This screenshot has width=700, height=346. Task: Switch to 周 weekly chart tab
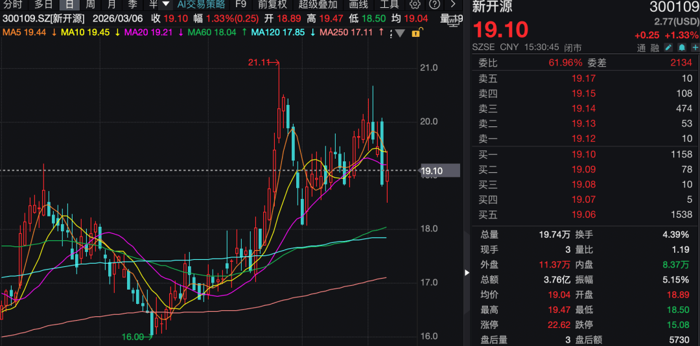tap(91, 5)
